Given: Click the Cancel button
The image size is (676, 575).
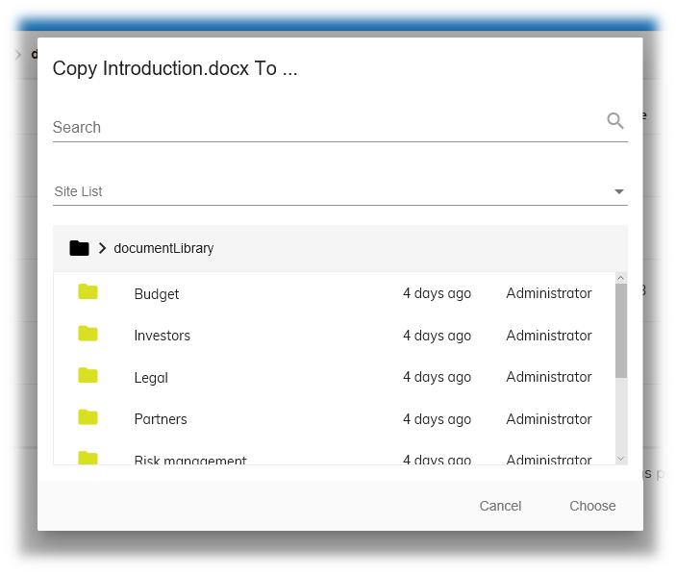Looking at the screenshot, I should point(500,506).
